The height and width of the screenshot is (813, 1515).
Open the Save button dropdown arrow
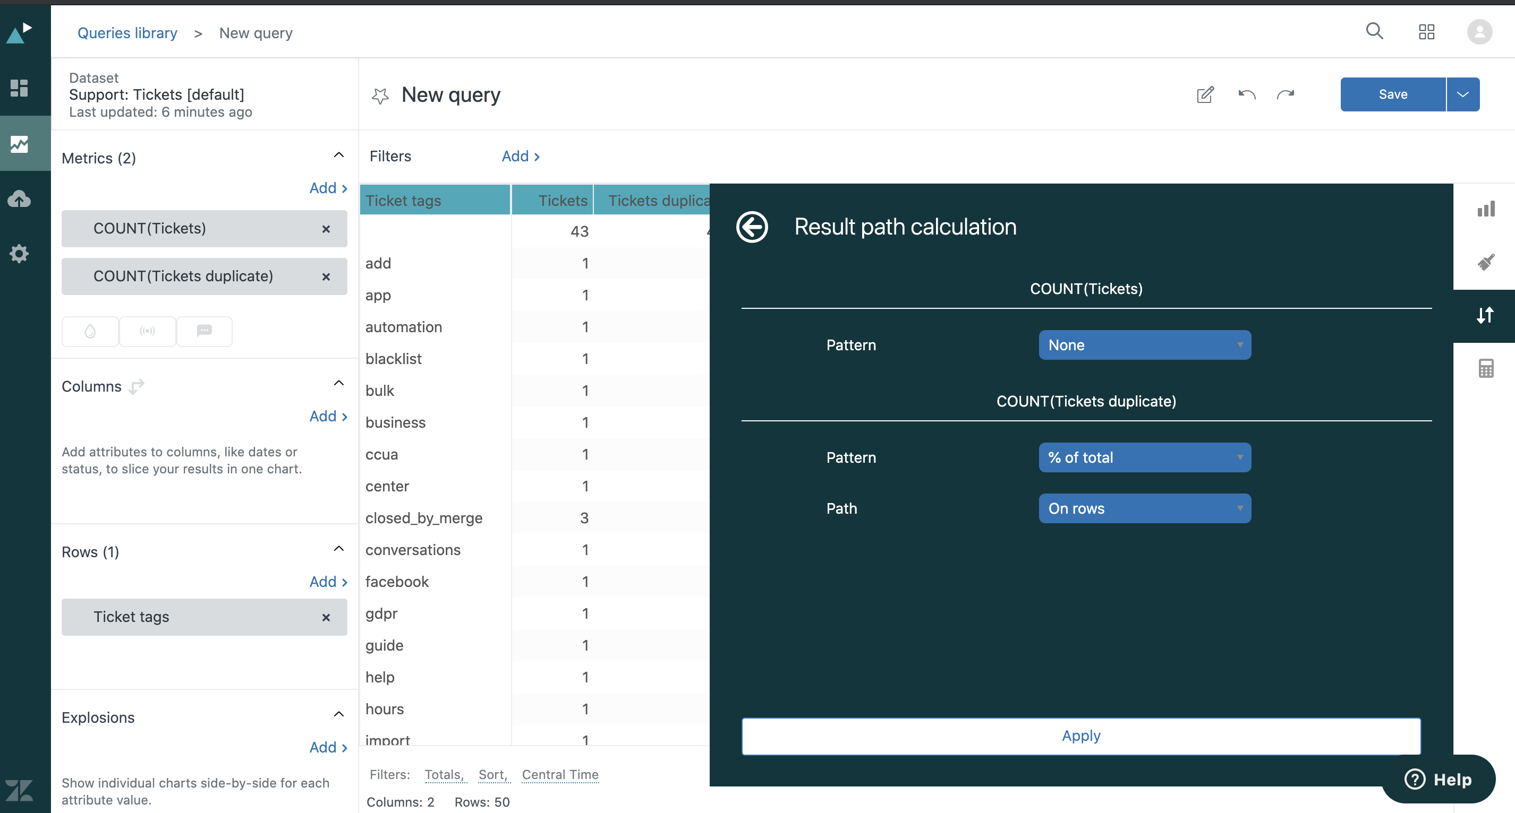[1462, 94]
